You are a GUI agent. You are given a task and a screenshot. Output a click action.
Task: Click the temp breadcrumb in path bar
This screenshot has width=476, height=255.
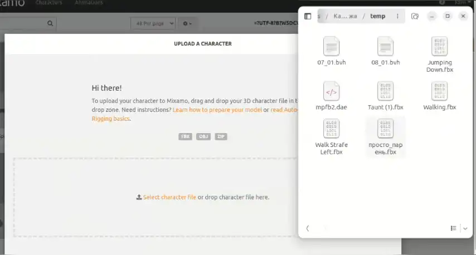point(378,16)
